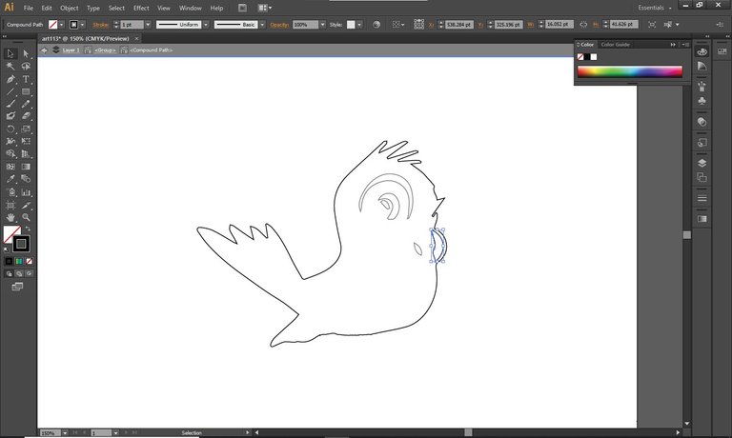
Task: Set paint mode to Gradient
Action: (x=19, y=261)
